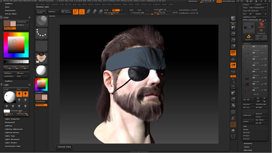This screenshot has width=272, height=153.
Task: Click Duplicate subtool button
Action: pos(249,115)
